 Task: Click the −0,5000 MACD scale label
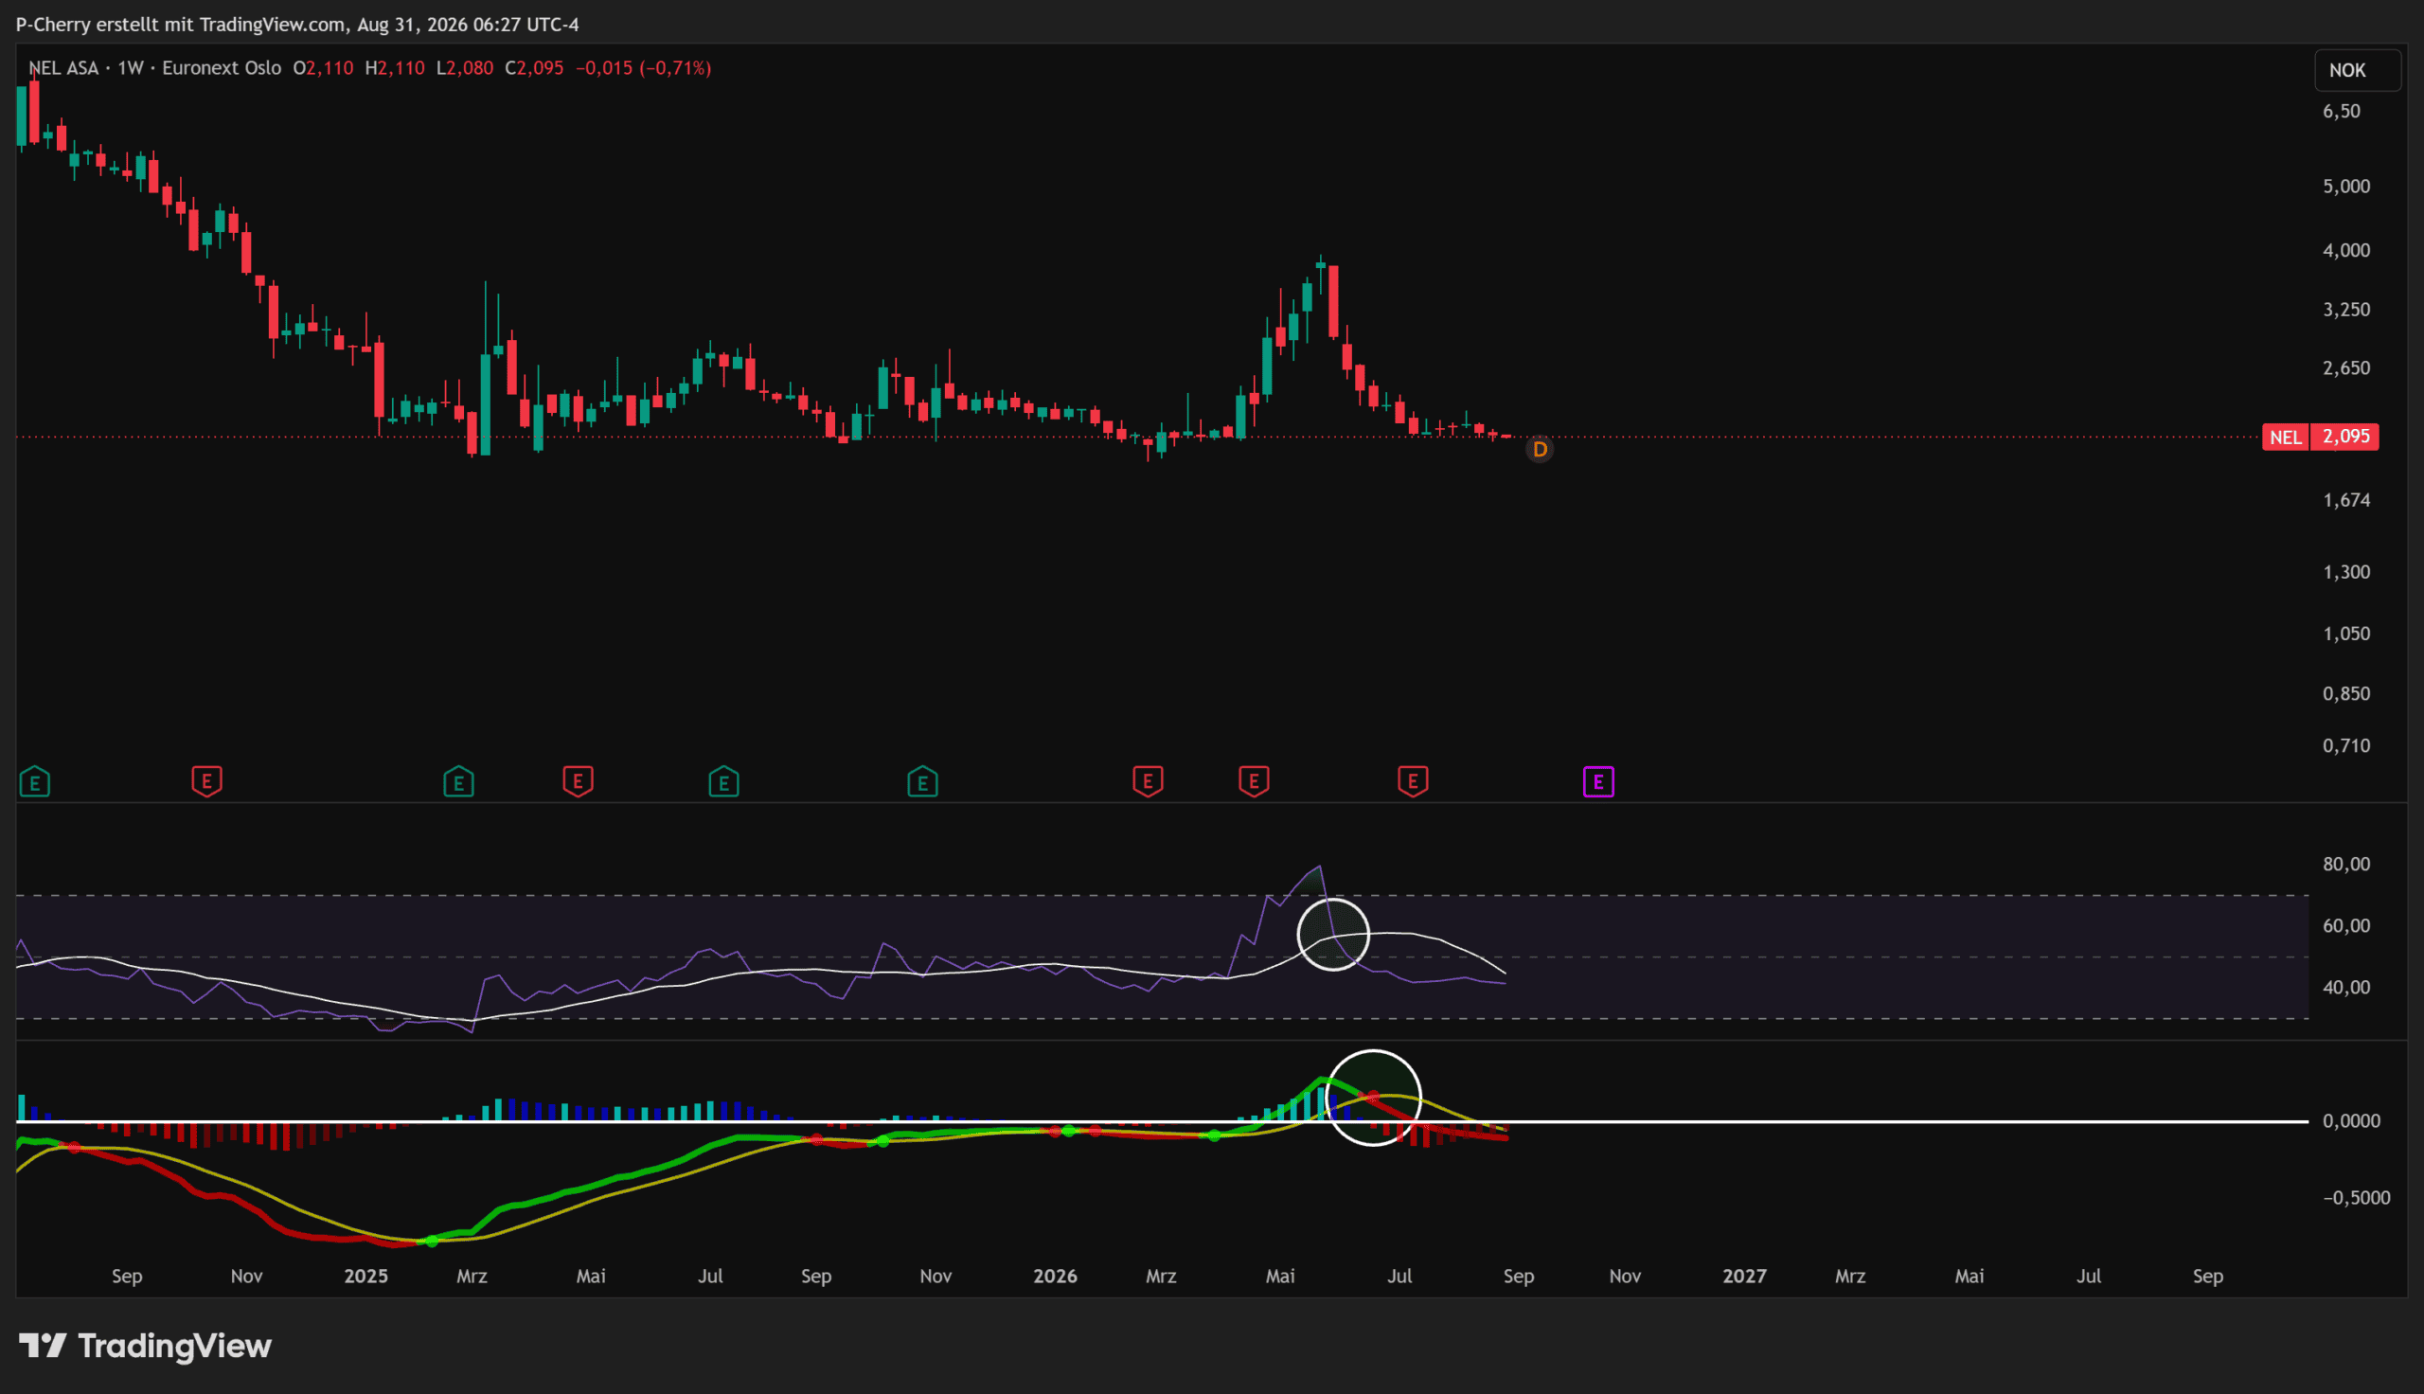pos(2356,1197)
